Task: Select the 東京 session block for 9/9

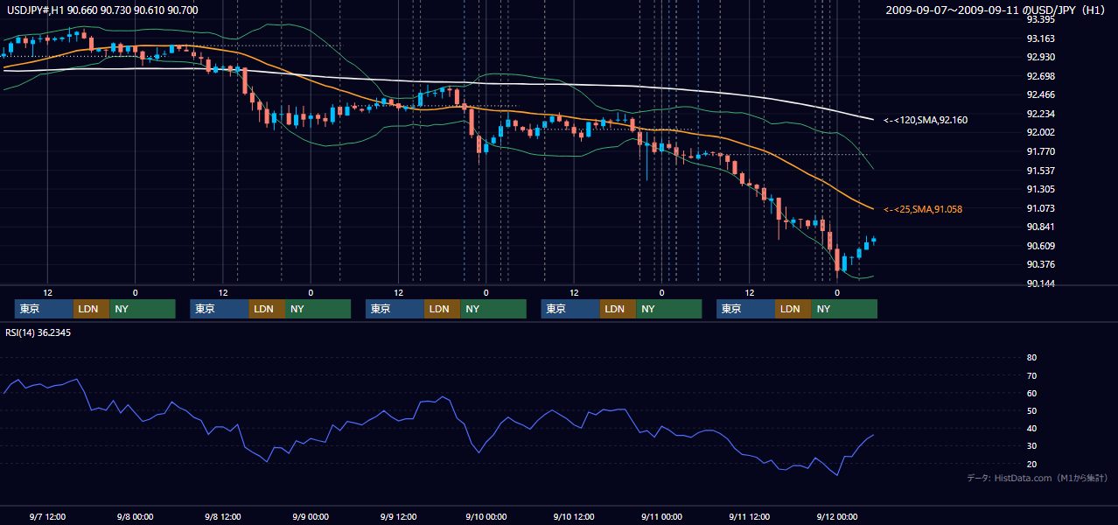Action: 395,309
